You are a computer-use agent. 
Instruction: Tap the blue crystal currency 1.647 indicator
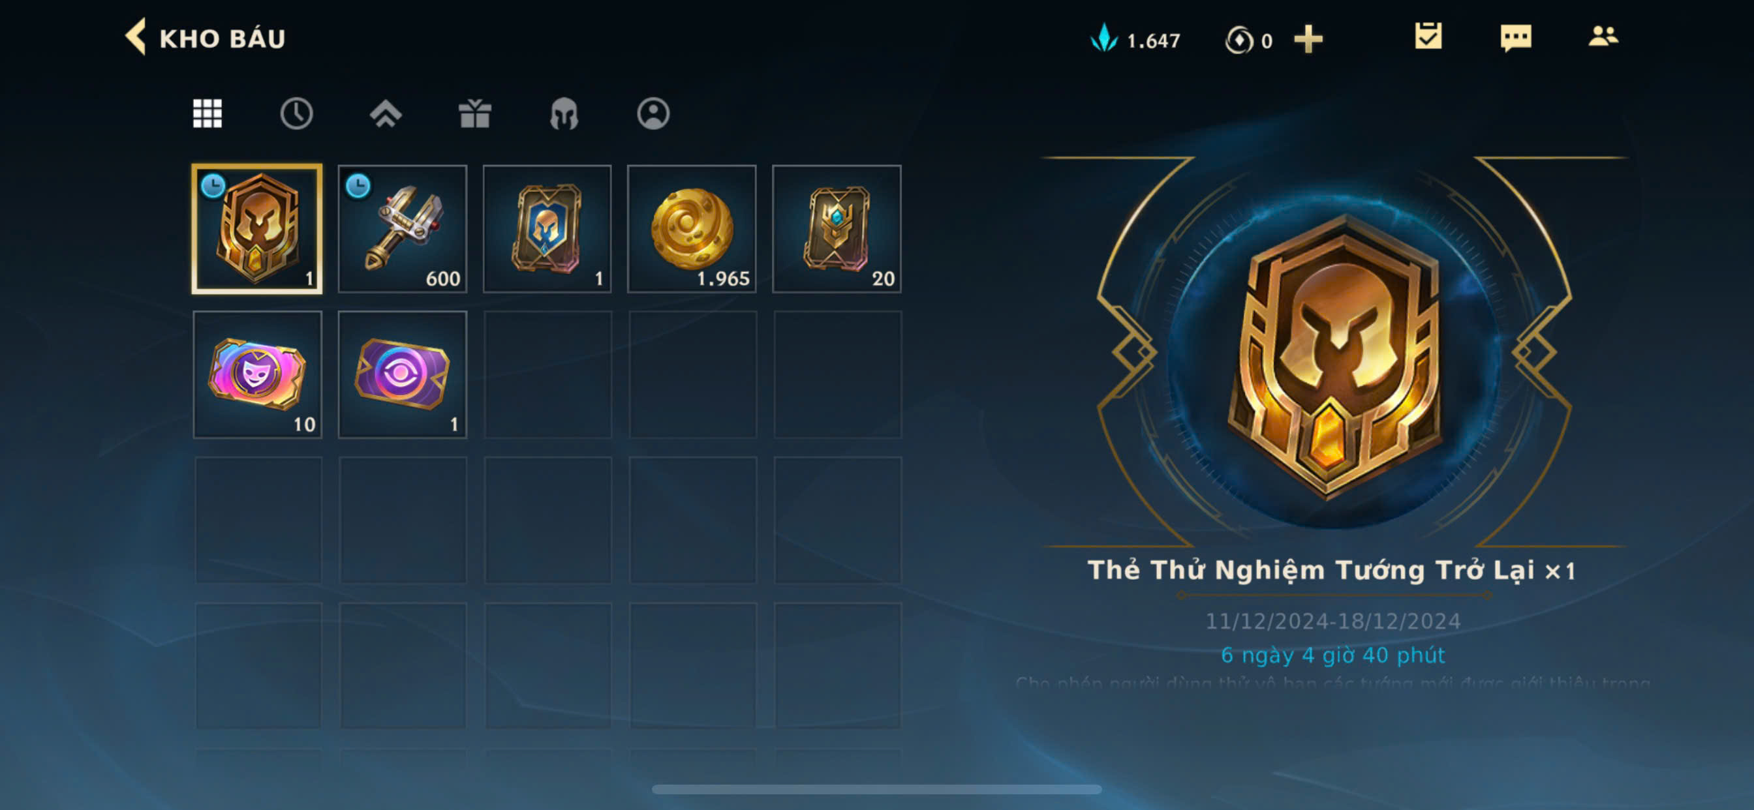[1136, 40]
